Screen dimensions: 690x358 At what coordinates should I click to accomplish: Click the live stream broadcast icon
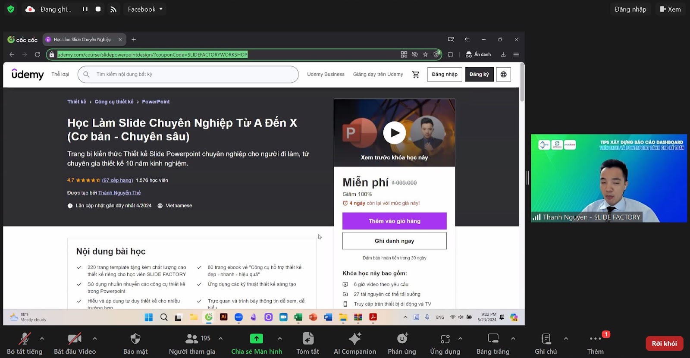coord(113,9)
